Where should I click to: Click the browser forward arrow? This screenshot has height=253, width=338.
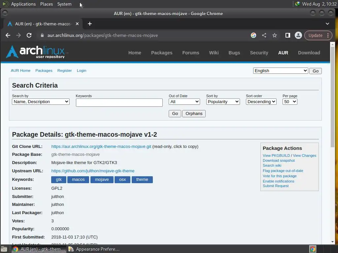[18, 35]
